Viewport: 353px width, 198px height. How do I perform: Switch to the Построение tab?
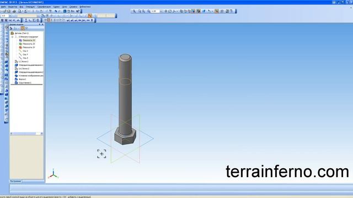coord(15,181)
